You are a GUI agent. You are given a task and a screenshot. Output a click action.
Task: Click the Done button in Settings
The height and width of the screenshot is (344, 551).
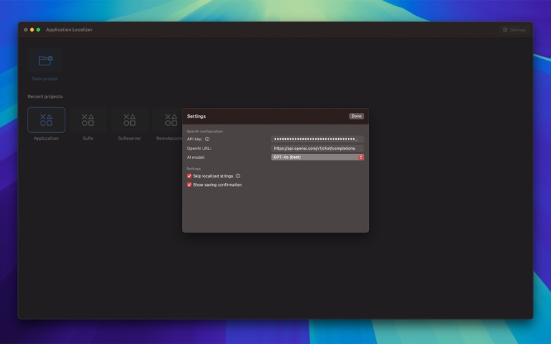[356, 116]
